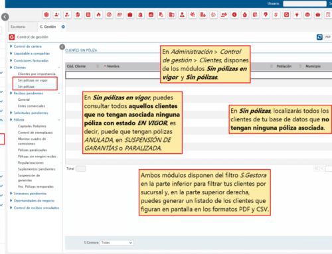Sort by the Cód. Cliente column

click(x=76, y=66)
